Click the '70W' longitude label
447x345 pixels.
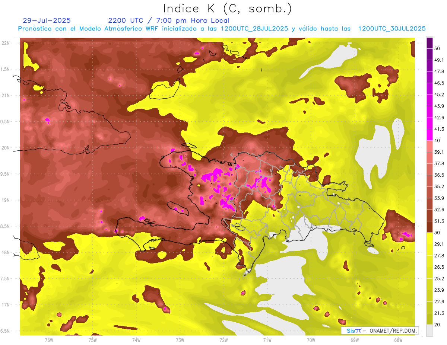pos(311,340)
